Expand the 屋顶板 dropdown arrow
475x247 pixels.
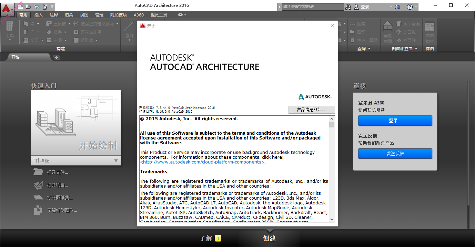click(69, 24)
